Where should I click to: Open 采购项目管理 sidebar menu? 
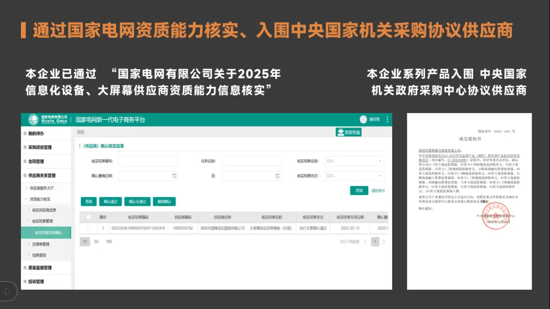pyautogui.click(x=40, y=147)
